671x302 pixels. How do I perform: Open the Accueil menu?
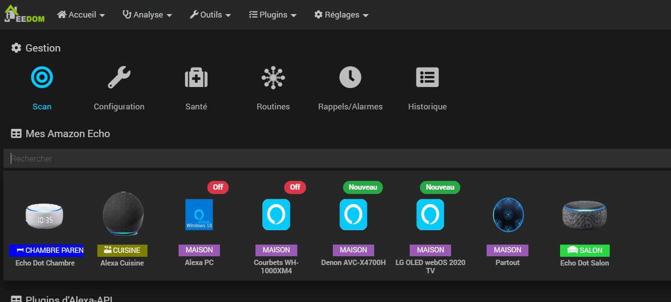[81, 15]
